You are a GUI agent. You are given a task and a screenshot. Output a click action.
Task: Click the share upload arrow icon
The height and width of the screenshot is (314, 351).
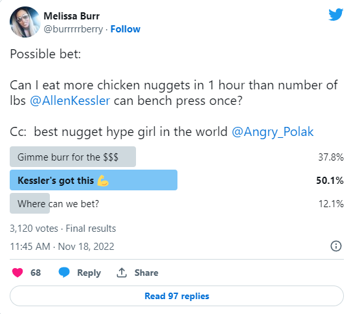pos(122,273)
